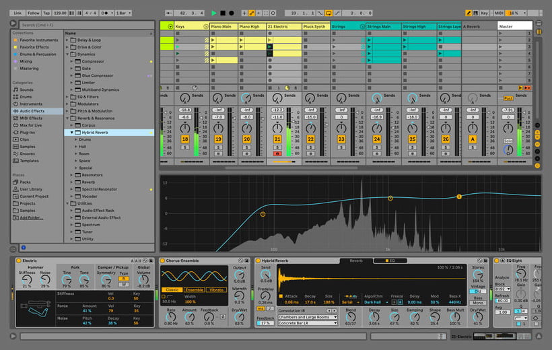
Task: Click Chorus-Ensemble hot-swap preset icon
Action: click(241, 260)
